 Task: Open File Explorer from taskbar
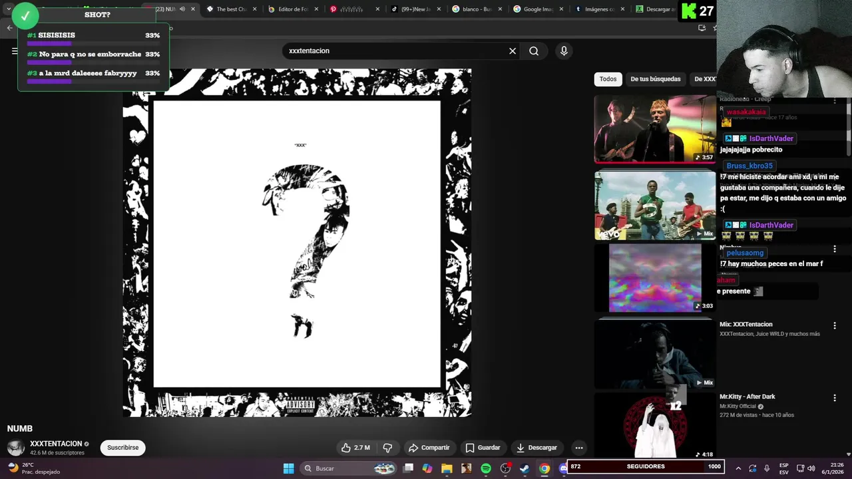(x=447, y=468)
